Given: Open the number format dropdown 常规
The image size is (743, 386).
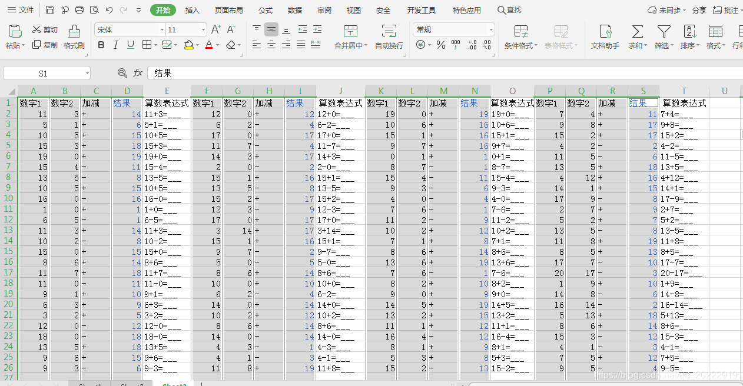Looking at the screenshot, I should (x=491, y=29).
